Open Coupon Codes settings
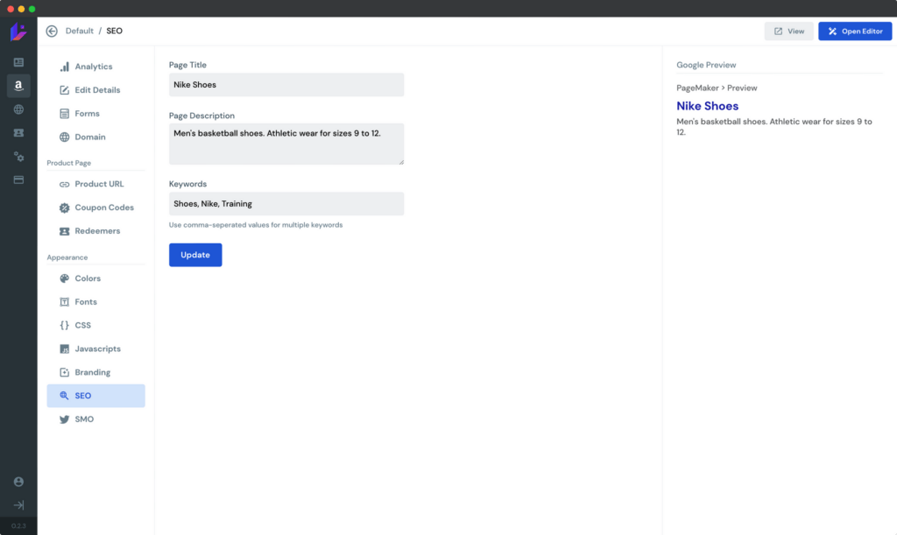The image size is (897, 535). pyautogui.click(x=62, y=208)
